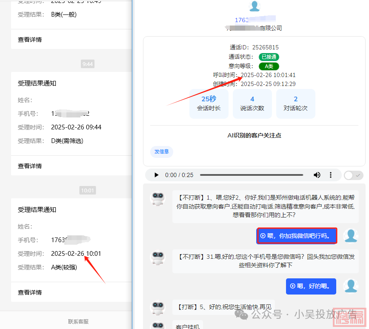
Task: Play the customer clip "喂，你加我微信吧行吗。"
Action: pyautogui.click(x=297, y=236)
